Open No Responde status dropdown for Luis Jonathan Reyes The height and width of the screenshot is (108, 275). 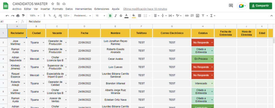point(212,43)
